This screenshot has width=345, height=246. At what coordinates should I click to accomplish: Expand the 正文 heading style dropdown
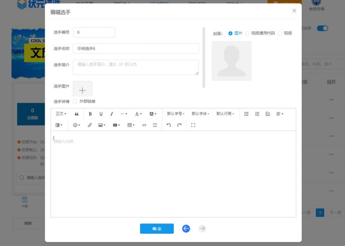61,114
